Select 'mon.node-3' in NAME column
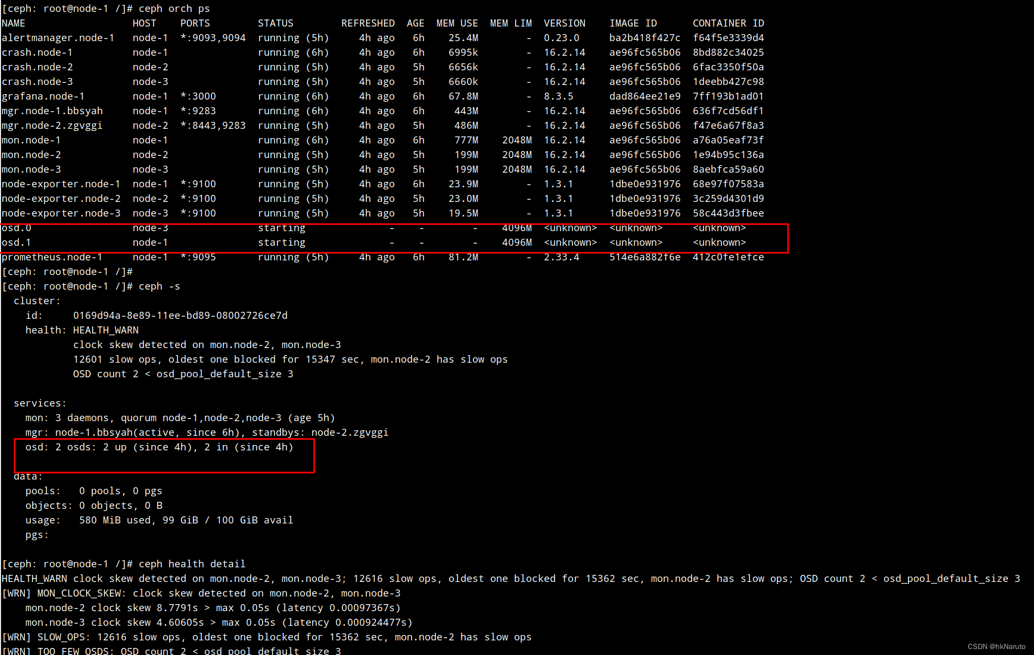1034x655 pixels. click(31, 169)
